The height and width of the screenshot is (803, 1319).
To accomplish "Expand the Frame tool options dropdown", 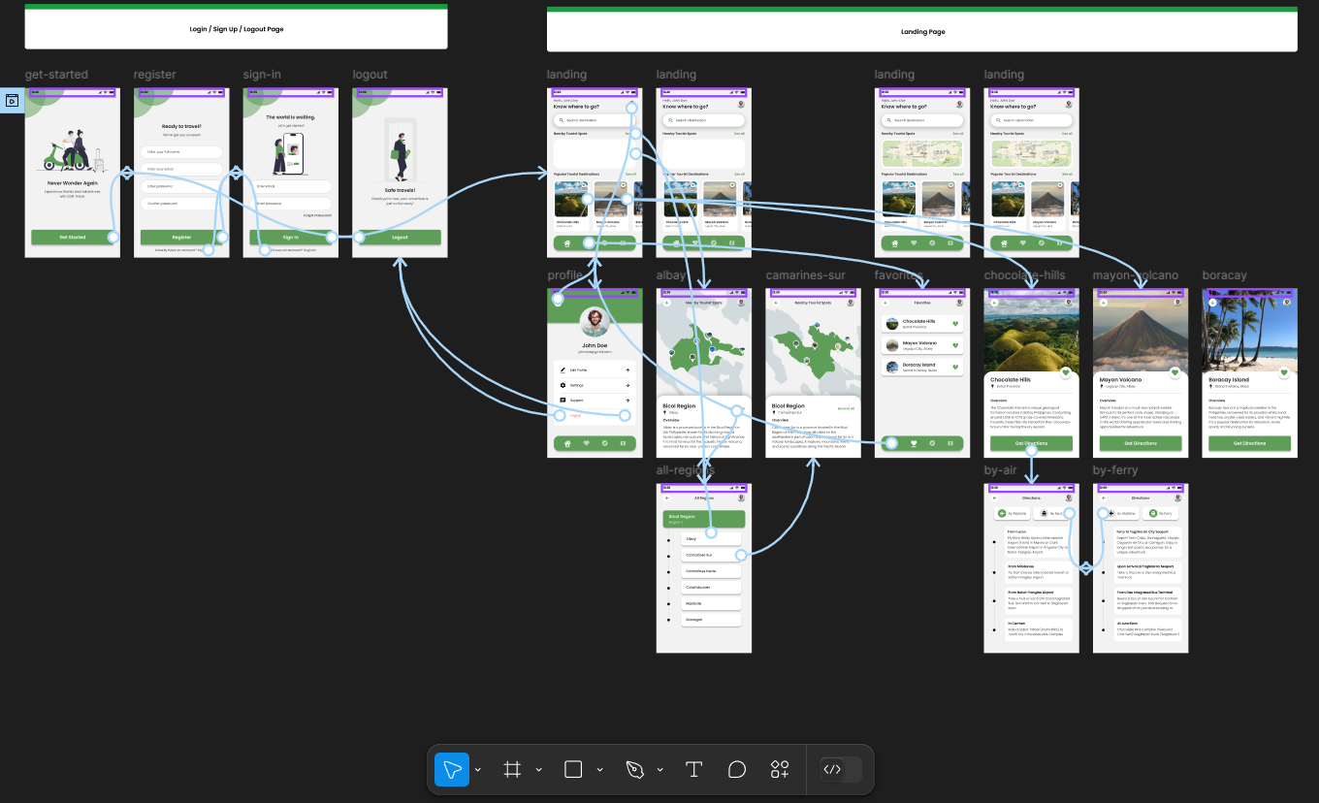I will (x=539, y=770).
